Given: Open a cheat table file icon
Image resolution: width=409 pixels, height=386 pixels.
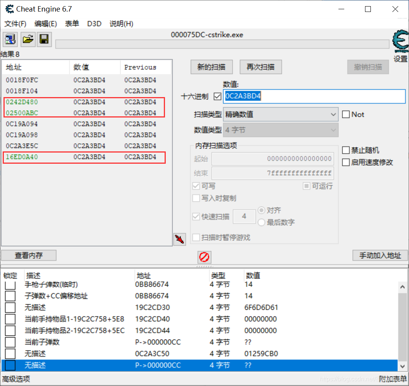Looking at the screenshot, I should (28, 39).
